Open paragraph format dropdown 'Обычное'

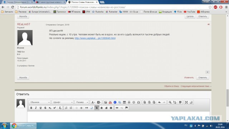tap(40, 102)
